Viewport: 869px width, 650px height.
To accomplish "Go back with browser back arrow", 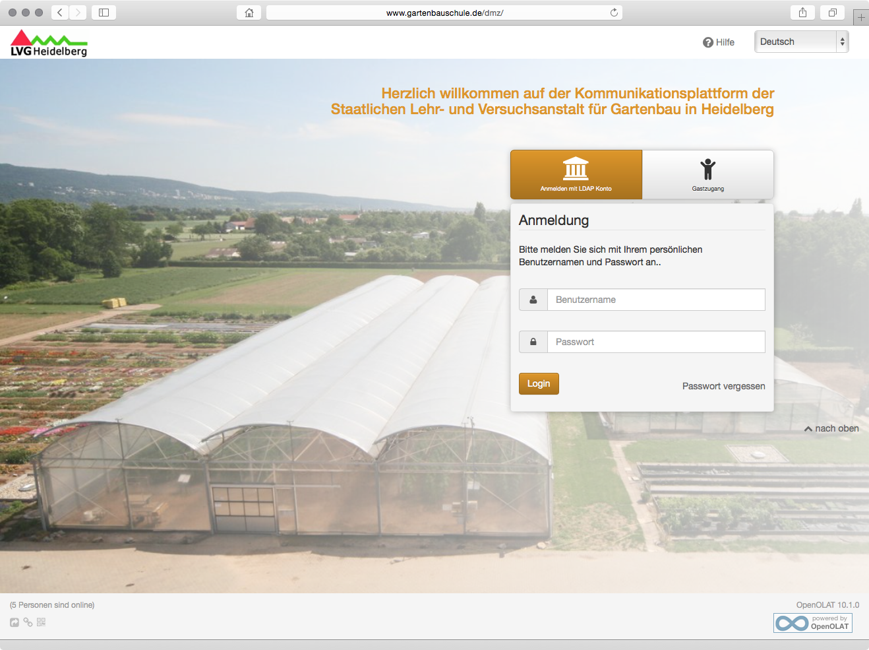I will [x=60, y=13].
